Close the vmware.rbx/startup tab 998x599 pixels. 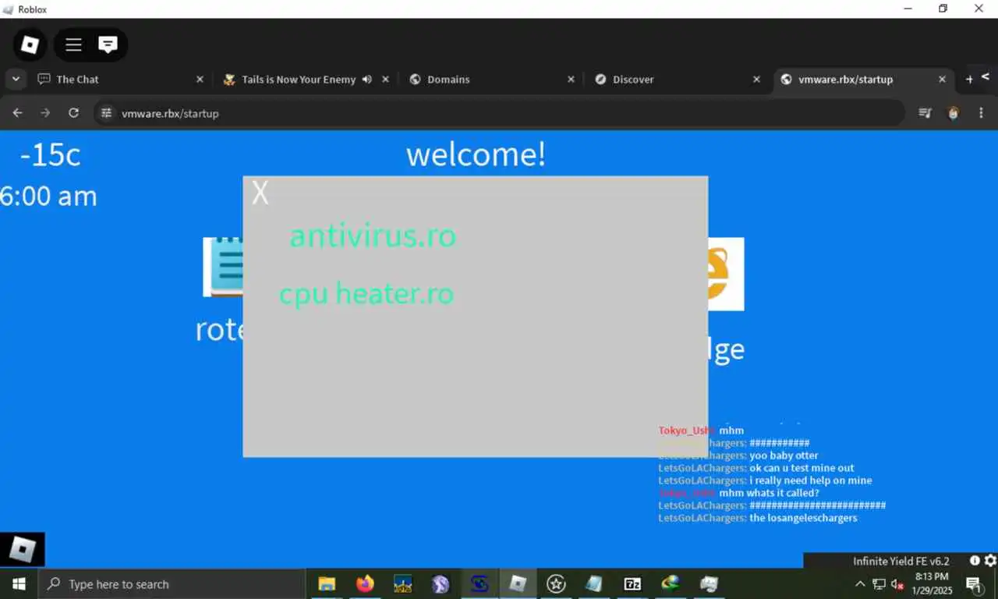point(942,80)
